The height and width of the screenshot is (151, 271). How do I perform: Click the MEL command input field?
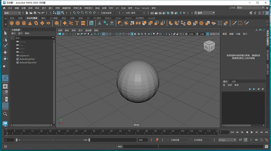point(141,146)
